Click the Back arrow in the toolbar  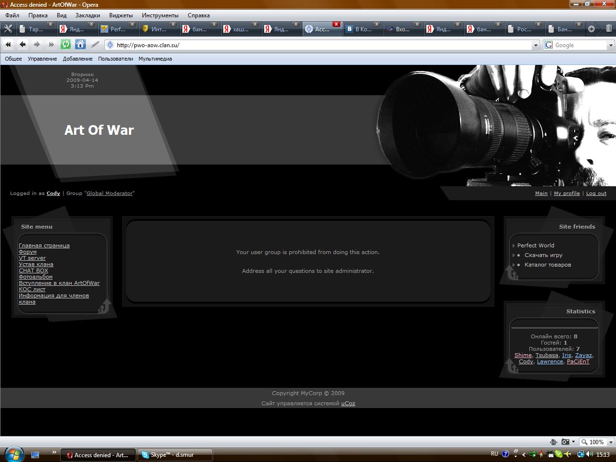[23, 45]
